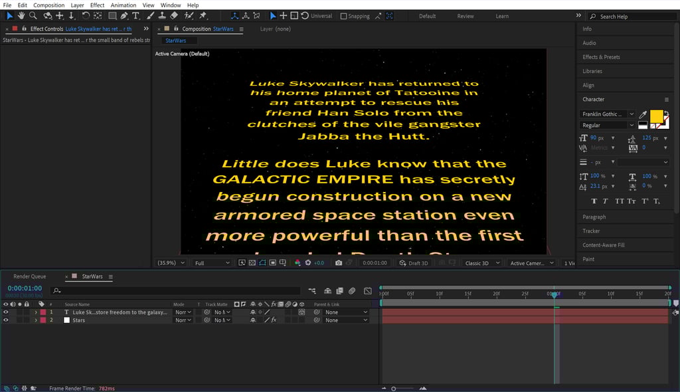Select the Eraser tool
Image resolution: width=680 pixels, height=392 pixels.
click(174, 16)
